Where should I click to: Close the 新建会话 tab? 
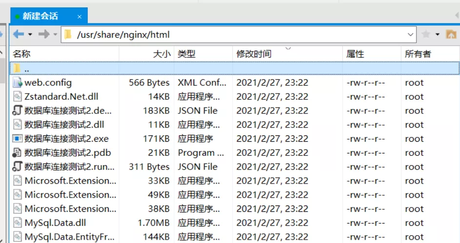pos(80,17)
